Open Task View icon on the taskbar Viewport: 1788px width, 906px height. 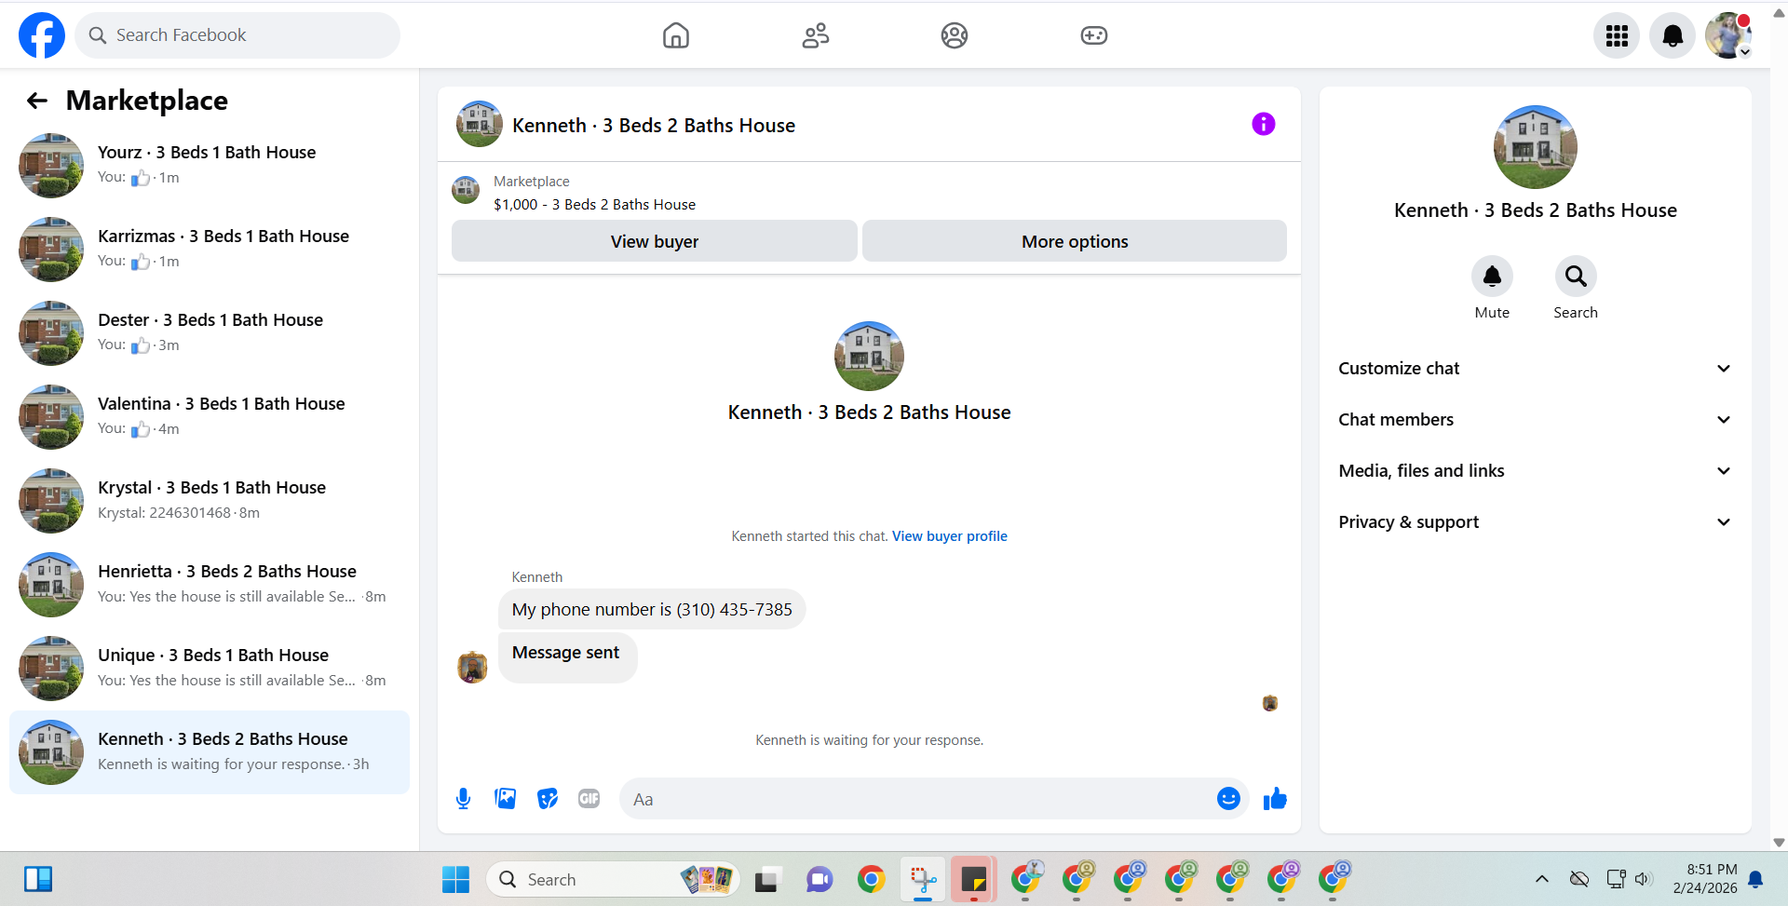pyautogui.click(x=766, y=879)
